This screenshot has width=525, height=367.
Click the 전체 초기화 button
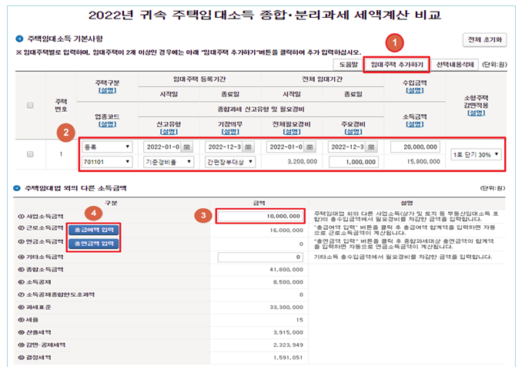[484, 39]
